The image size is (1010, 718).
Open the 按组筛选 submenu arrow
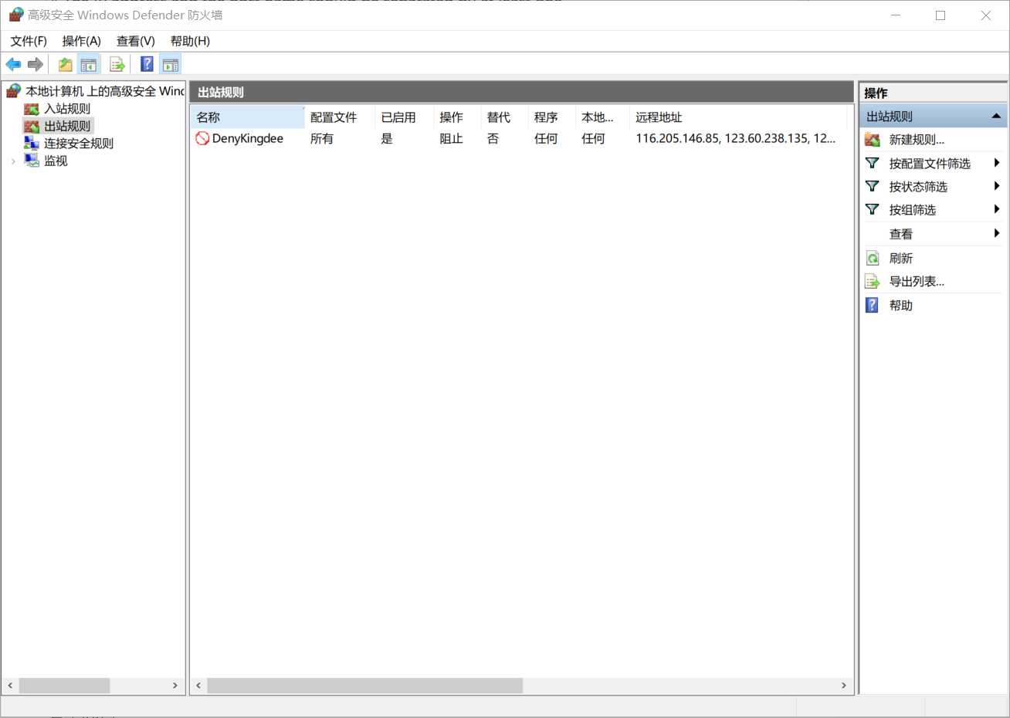pyautogui.click(x=997, y=209)
